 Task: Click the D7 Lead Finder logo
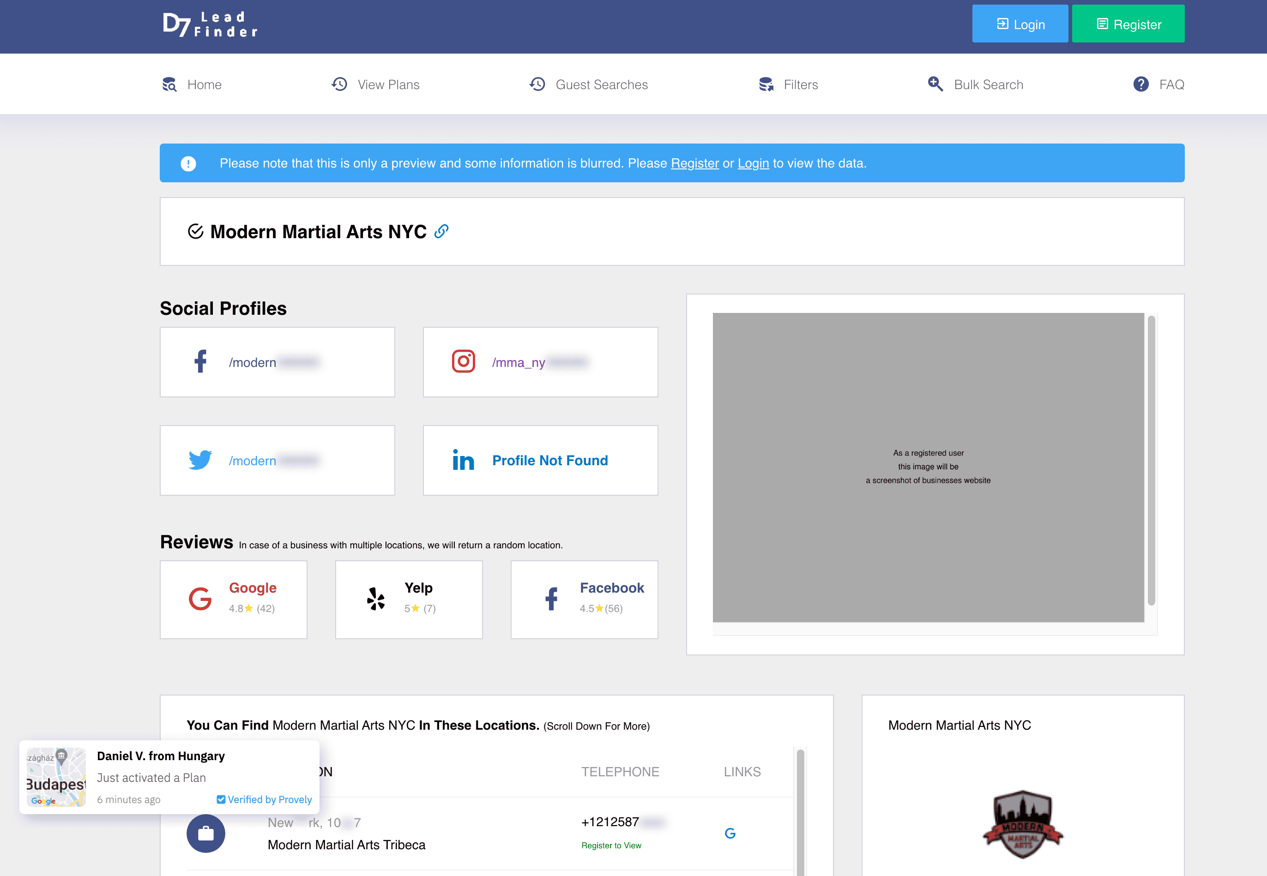click(x=210, y=25)
